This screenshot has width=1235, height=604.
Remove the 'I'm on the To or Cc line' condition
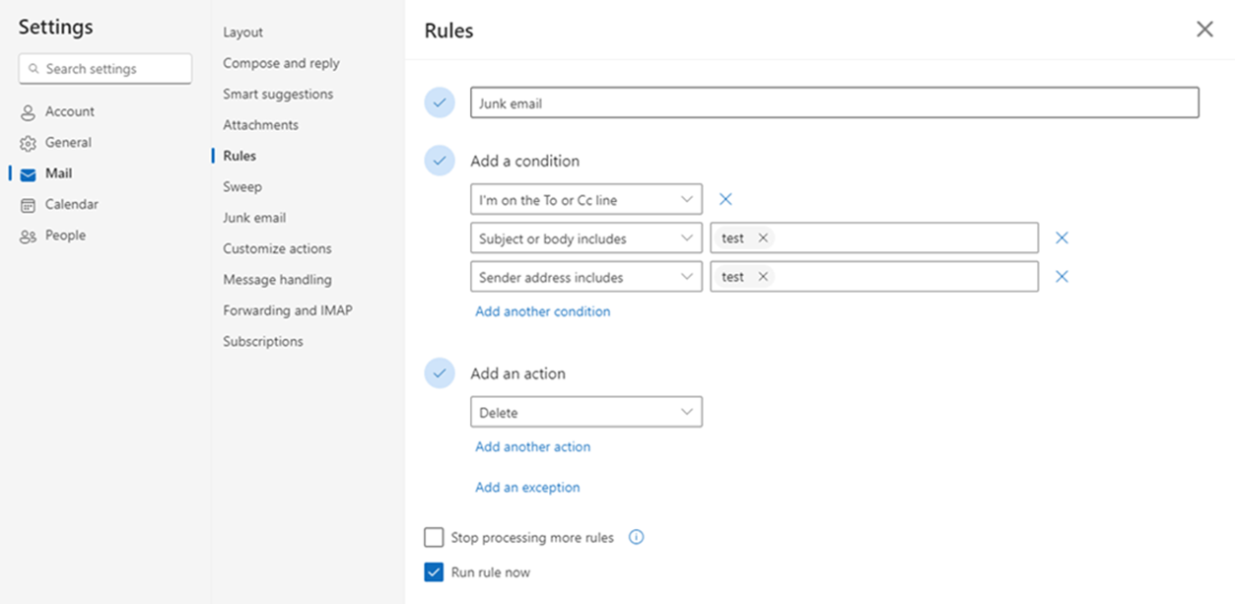(x=725, y=199)
